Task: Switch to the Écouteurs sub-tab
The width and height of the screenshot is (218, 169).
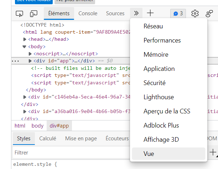Action: click(117, 139)
